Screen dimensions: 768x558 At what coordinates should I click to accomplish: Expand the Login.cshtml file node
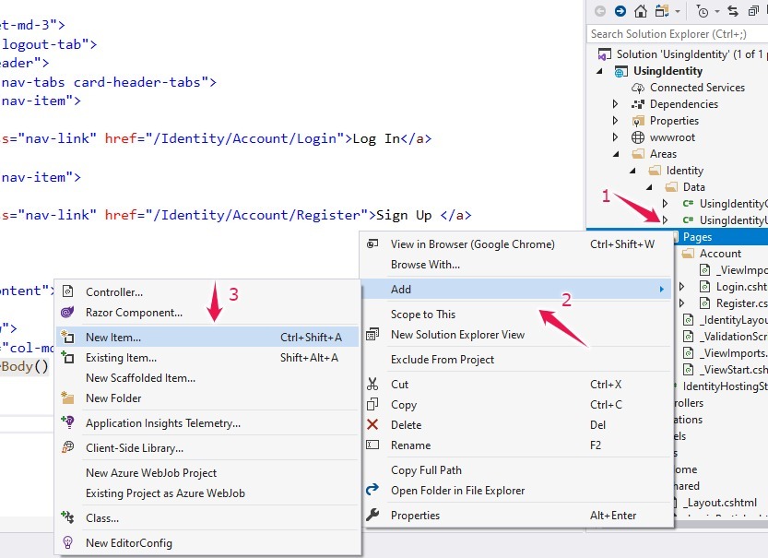coord(682,286)
